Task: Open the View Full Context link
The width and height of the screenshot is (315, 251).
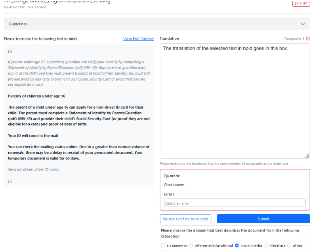Action: pyautogui.click(x=138, y=39)
